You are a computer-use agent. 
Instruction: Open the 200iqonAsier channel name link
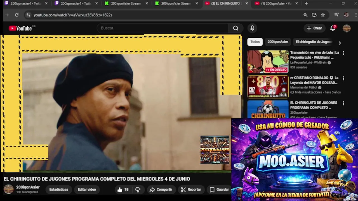point(28,187)
